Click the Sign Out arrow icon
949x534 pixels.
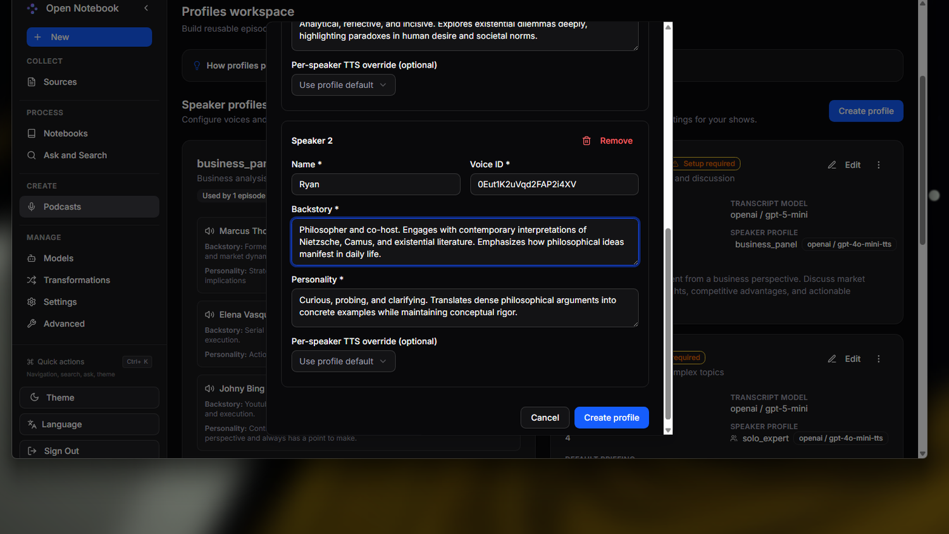(x=32, y=451)
